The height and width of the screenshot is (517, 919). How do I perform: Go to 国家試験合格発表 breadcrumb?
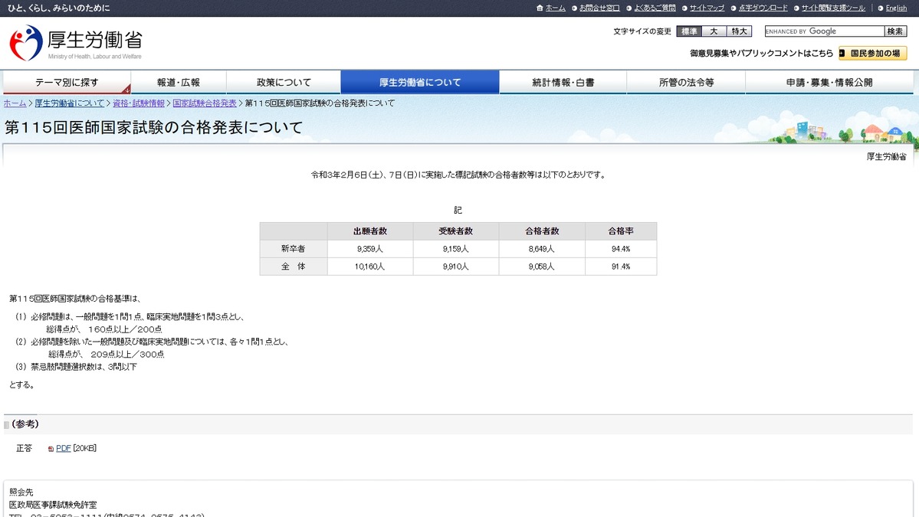pos(205,103)
